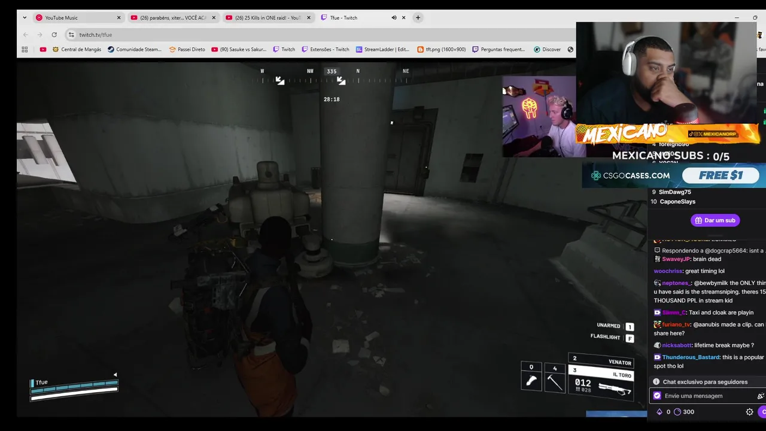Switch to '25 Kills in ONE raid' tab

pos(268,18)
